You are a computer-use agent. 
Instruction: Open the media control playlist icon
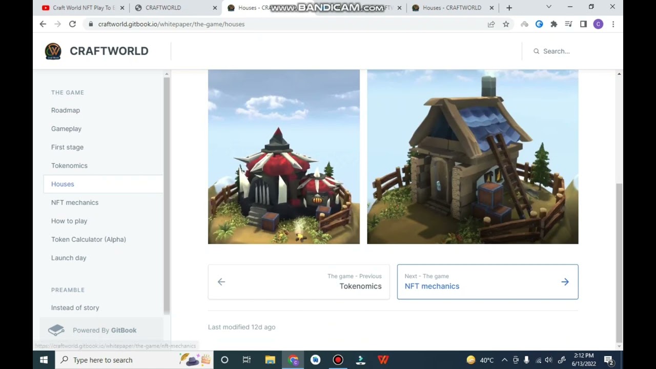(568, 24)
